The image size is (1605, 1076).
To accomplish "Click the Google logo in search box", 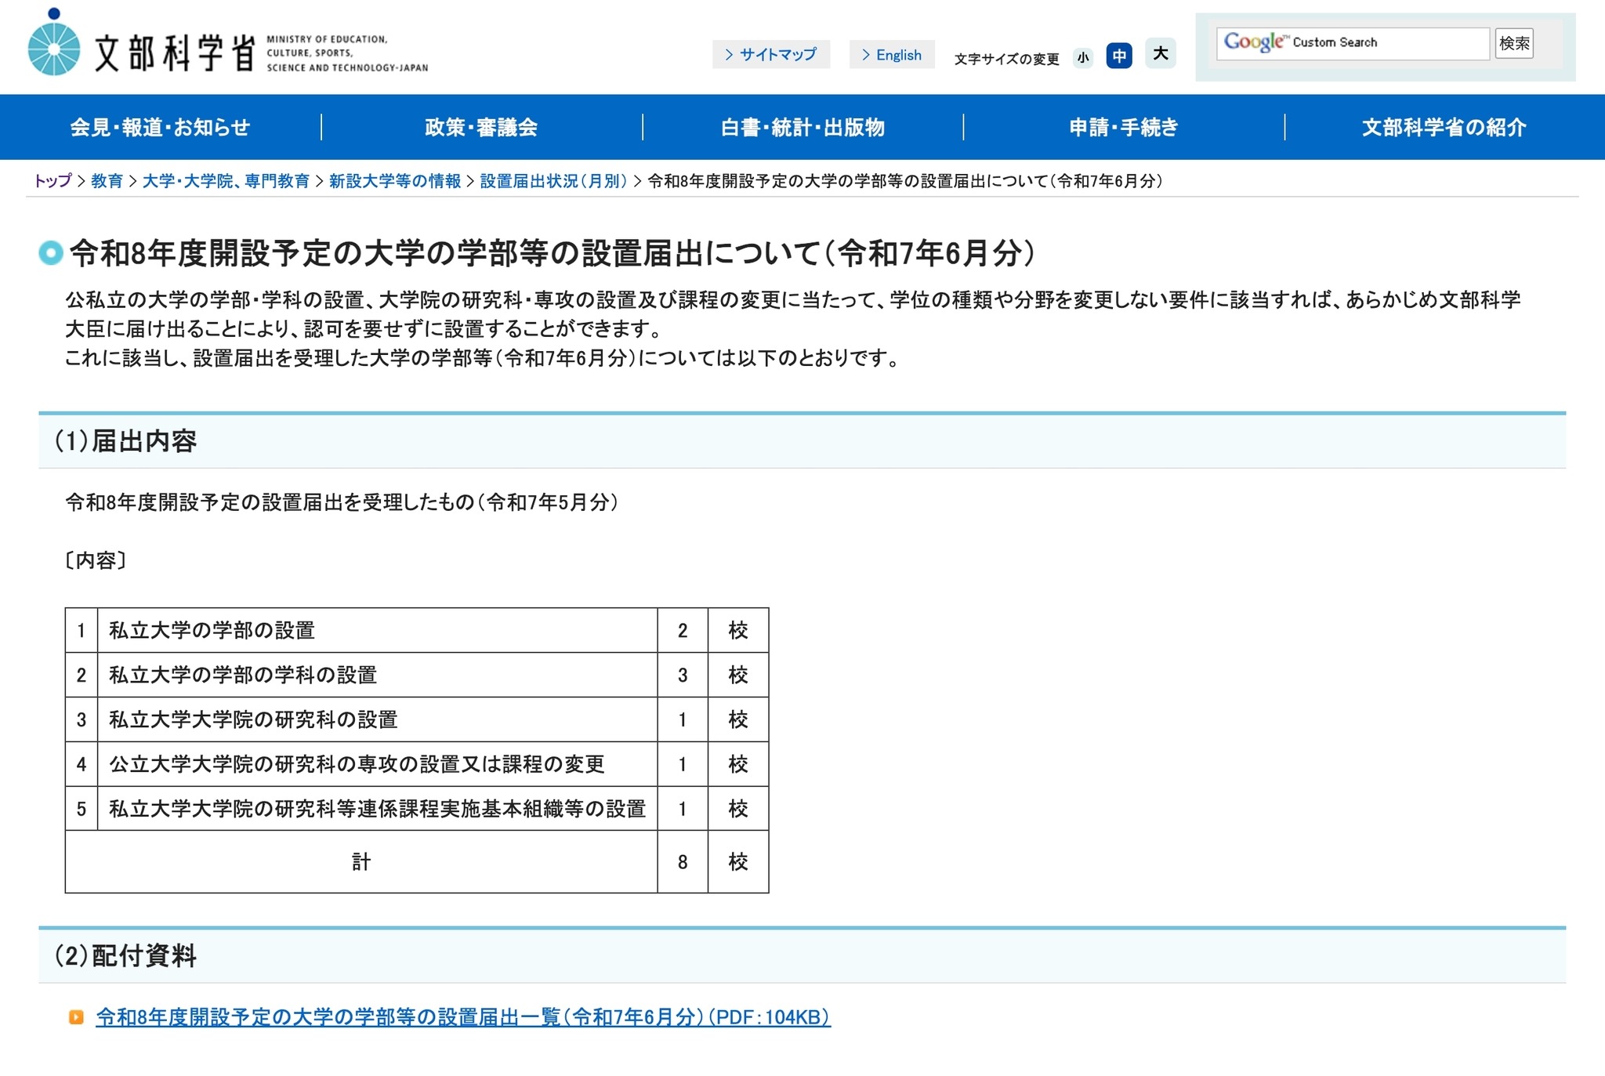I will pos(1256,42).
